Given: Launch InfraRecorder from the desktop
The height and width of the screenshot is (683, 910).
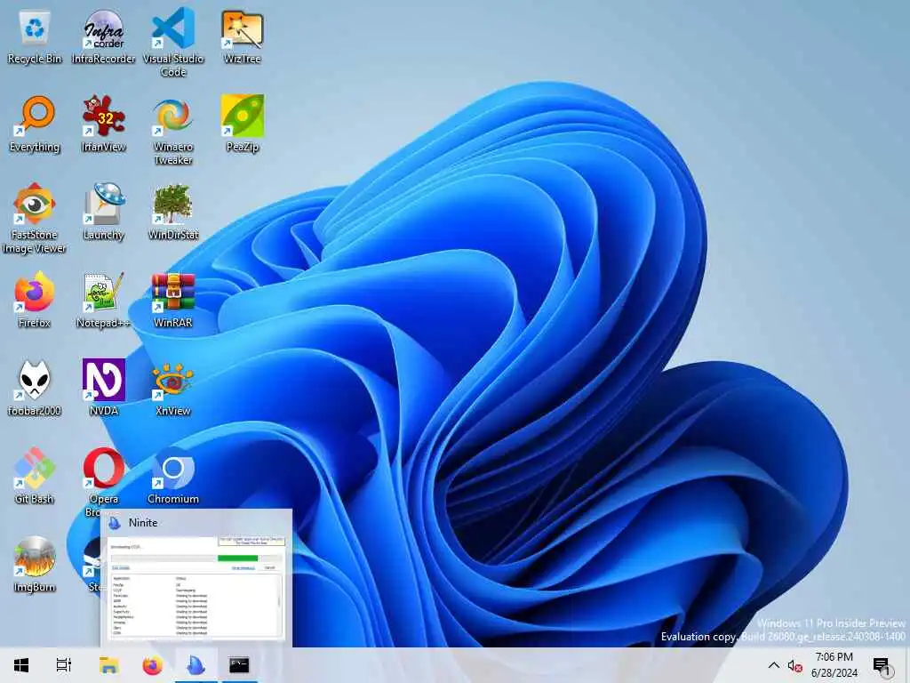Looking at the screenshot, I should click(103, 36).
